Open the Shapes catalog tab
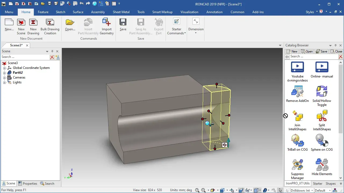Viewport: 344px width, 193px height. 331,184
